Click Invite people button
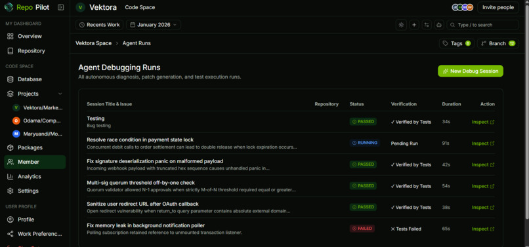Screen dimensions: 529x247 (x=498, y=7)
